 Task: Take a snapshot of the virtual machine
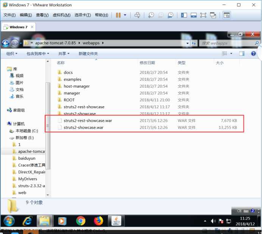tap(151, 15)
